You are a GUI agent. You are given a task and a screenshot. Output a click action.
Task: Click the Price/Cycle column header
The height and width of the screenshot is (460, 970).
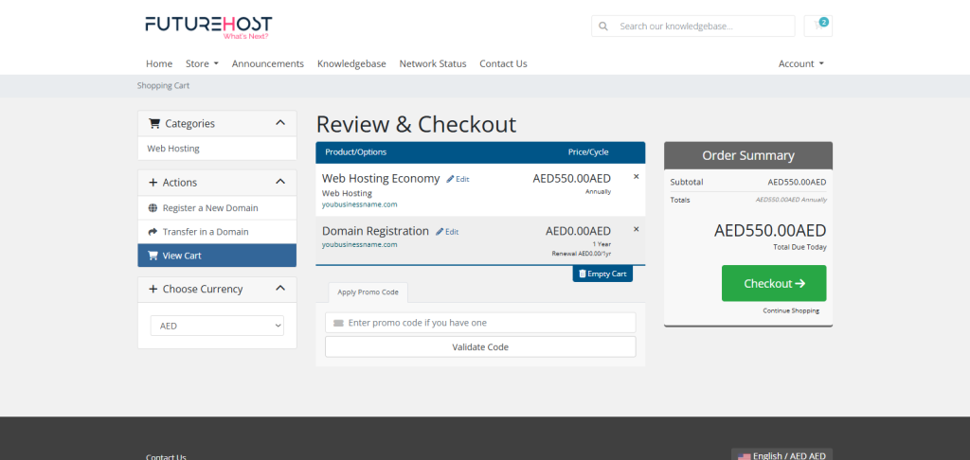point(588,152)
